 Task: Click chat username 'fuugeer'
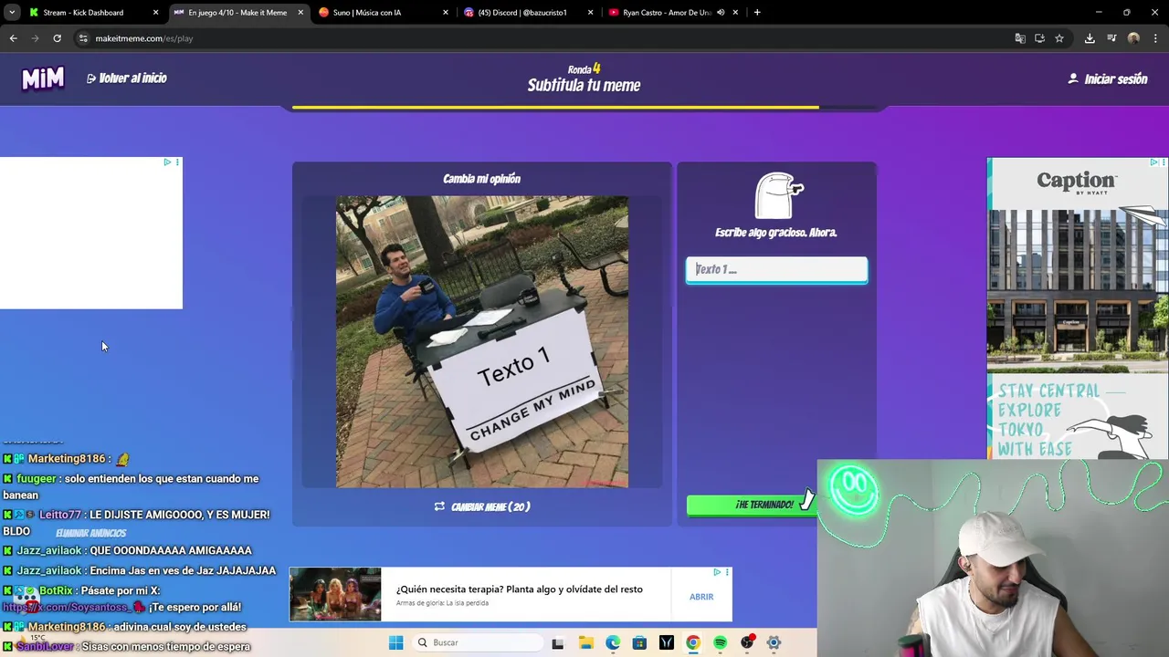37,479
